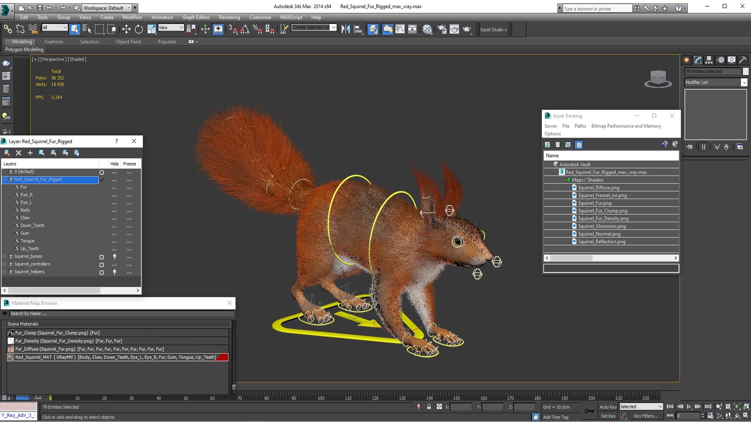Open the reference coordinate View dropdown
The width and height of the screenshot is (751, 422).
pos(171,27)
